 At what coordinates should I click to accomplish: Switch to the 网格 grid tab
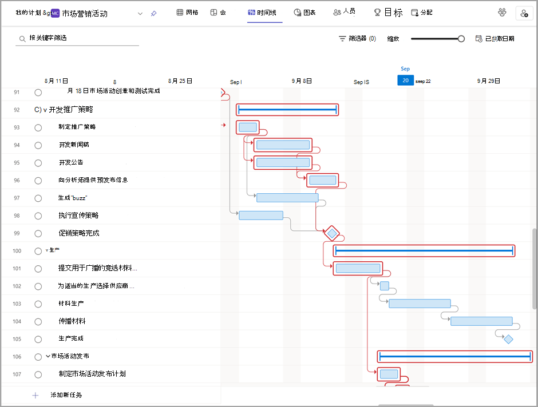click(187, 13)
